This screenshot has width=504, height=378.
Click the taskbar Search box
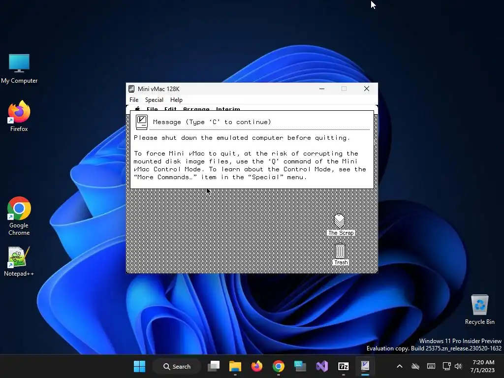point(177,366)
